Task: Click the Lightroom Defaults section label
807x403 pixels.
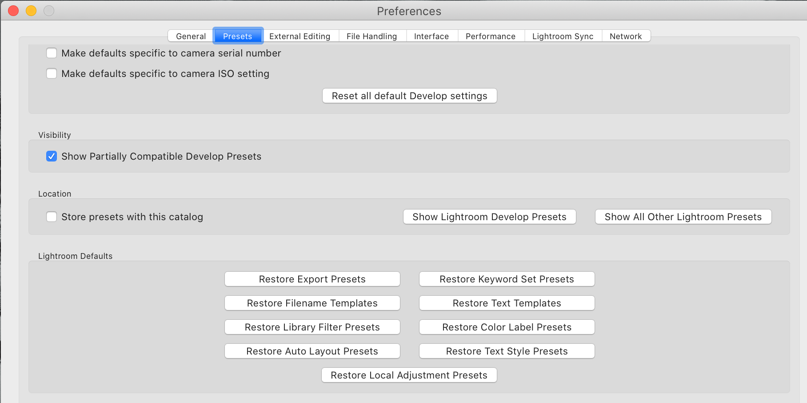Action: point(76,256)
